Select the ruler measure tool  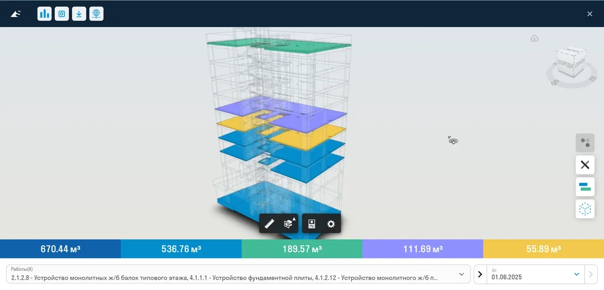coord(269,224)
